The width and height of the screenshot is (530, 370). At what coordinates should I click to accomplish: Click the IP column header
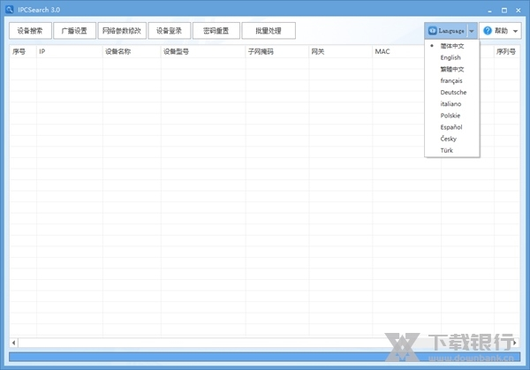pyautogui.click(x=70, y=52)
